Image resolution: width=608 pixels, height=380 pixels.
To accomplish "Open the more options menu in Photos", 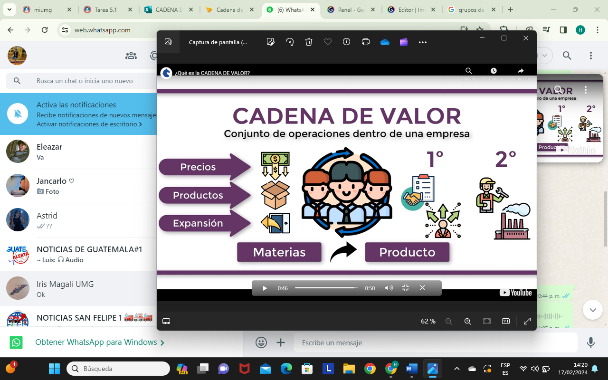I will click(x=422, y=42).
